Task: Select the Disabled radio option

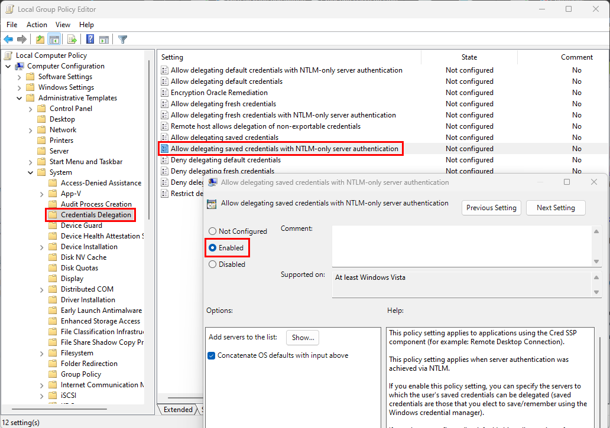Action: tap(212, 264)
